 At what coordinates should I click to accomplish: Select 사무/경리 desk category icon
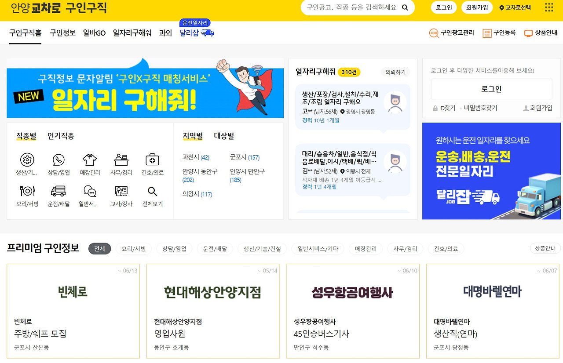tap(121, 160)
